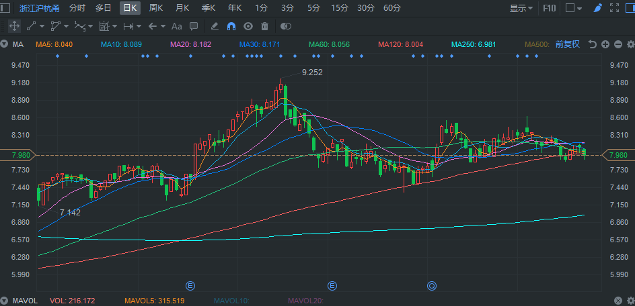
Task: Toggle the left sidebar panel icon
Action: [5, 7]
